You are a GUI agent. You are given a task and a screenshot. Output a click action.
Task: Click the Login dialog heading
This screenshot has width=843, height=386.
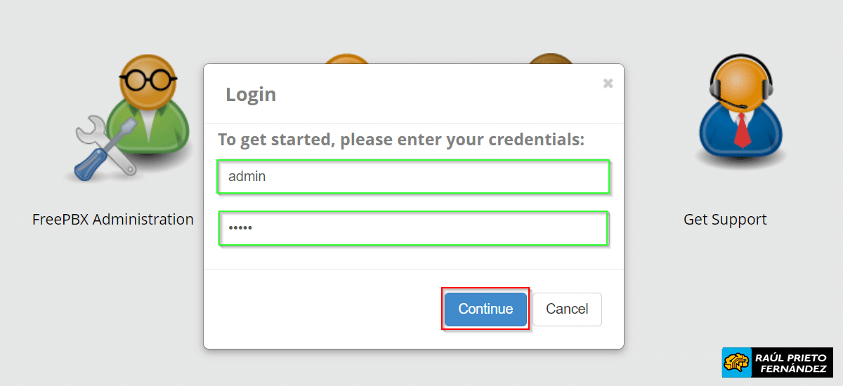pos(251,94)
